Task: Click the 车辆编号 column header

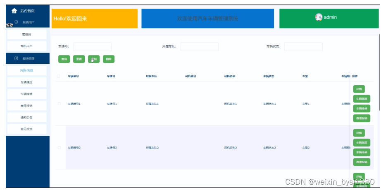Action: [x=73, y=76]
